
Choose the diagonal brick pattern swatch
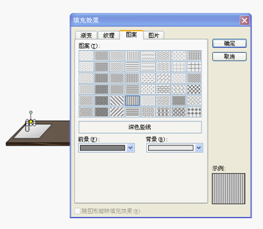(x=164, y=78)
